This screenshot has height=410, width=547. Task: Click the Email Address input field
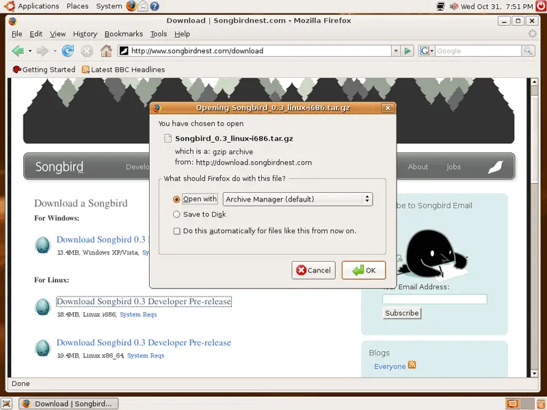pyautogui.click(x=434, y=299)
